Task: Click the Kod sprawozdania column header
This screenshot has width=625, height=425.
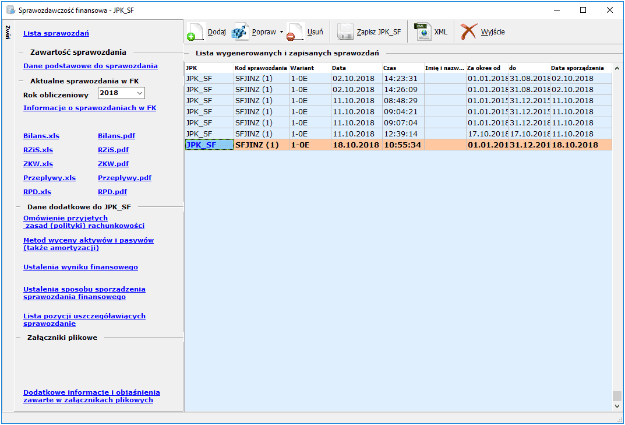Action: tap(262, 68)
